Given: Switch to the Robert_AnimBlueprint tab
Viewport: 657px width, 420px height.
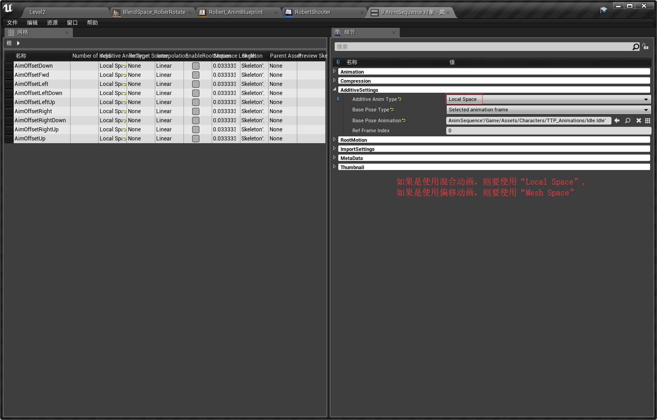Looking at the screenshot, I should pyautogui.click(x=235, y=12).
